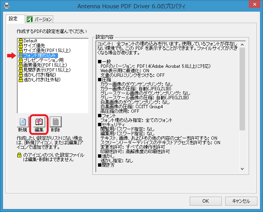Screen dimensions: 263x212
Task: Click lock icon beside 透かし付き(極秘)
Action: click(21, 75)
